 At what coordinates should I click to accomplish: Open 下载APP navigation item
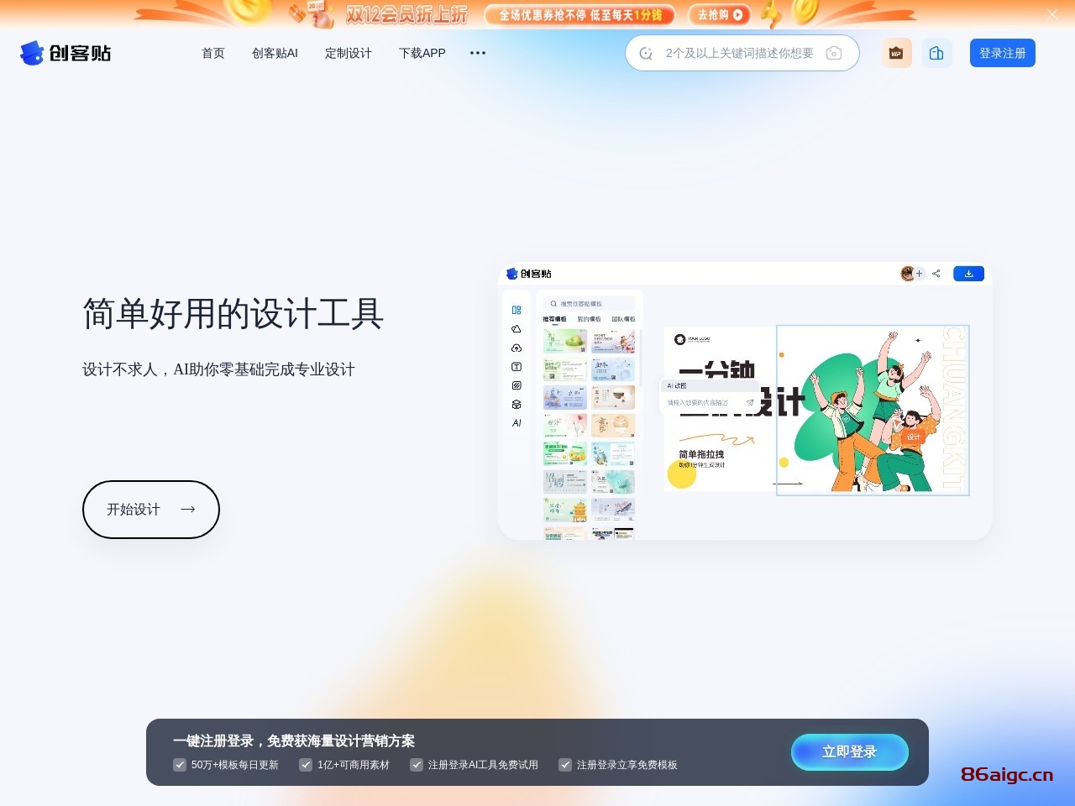422,53
